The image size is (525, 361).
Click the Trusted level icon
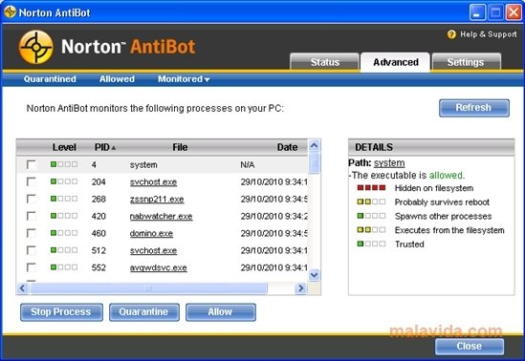click(x=371, y=244)
